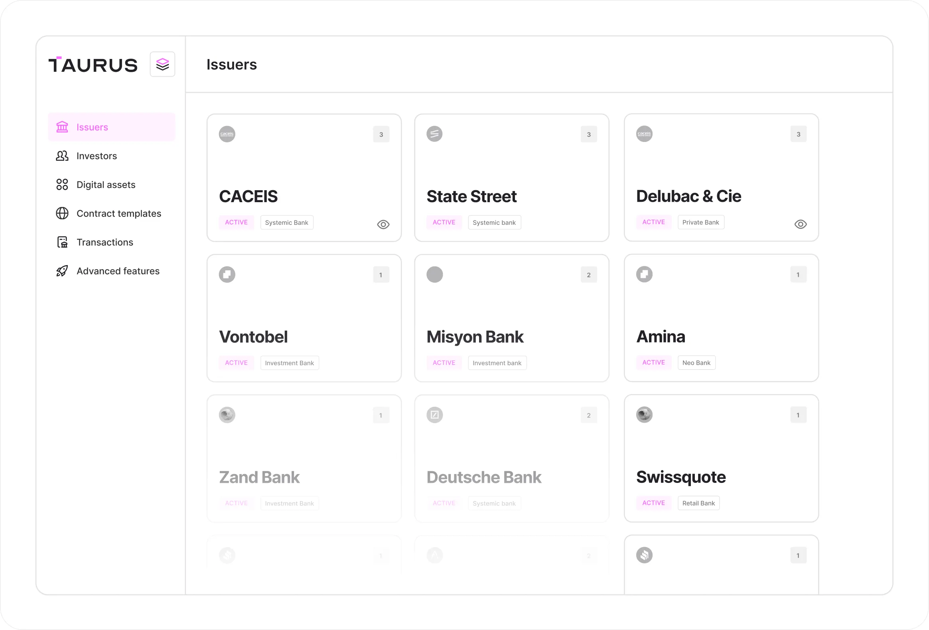Toggle the eye icon on CACEIS card
Image resolution: width=929 pixels, height=630 pixels.
[383, 224]
